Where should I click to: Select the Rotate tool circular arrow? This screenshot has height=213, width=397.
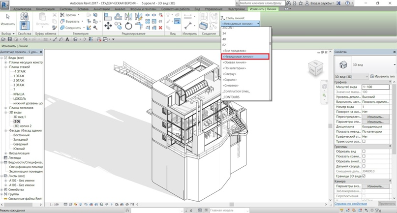point(128,26)
